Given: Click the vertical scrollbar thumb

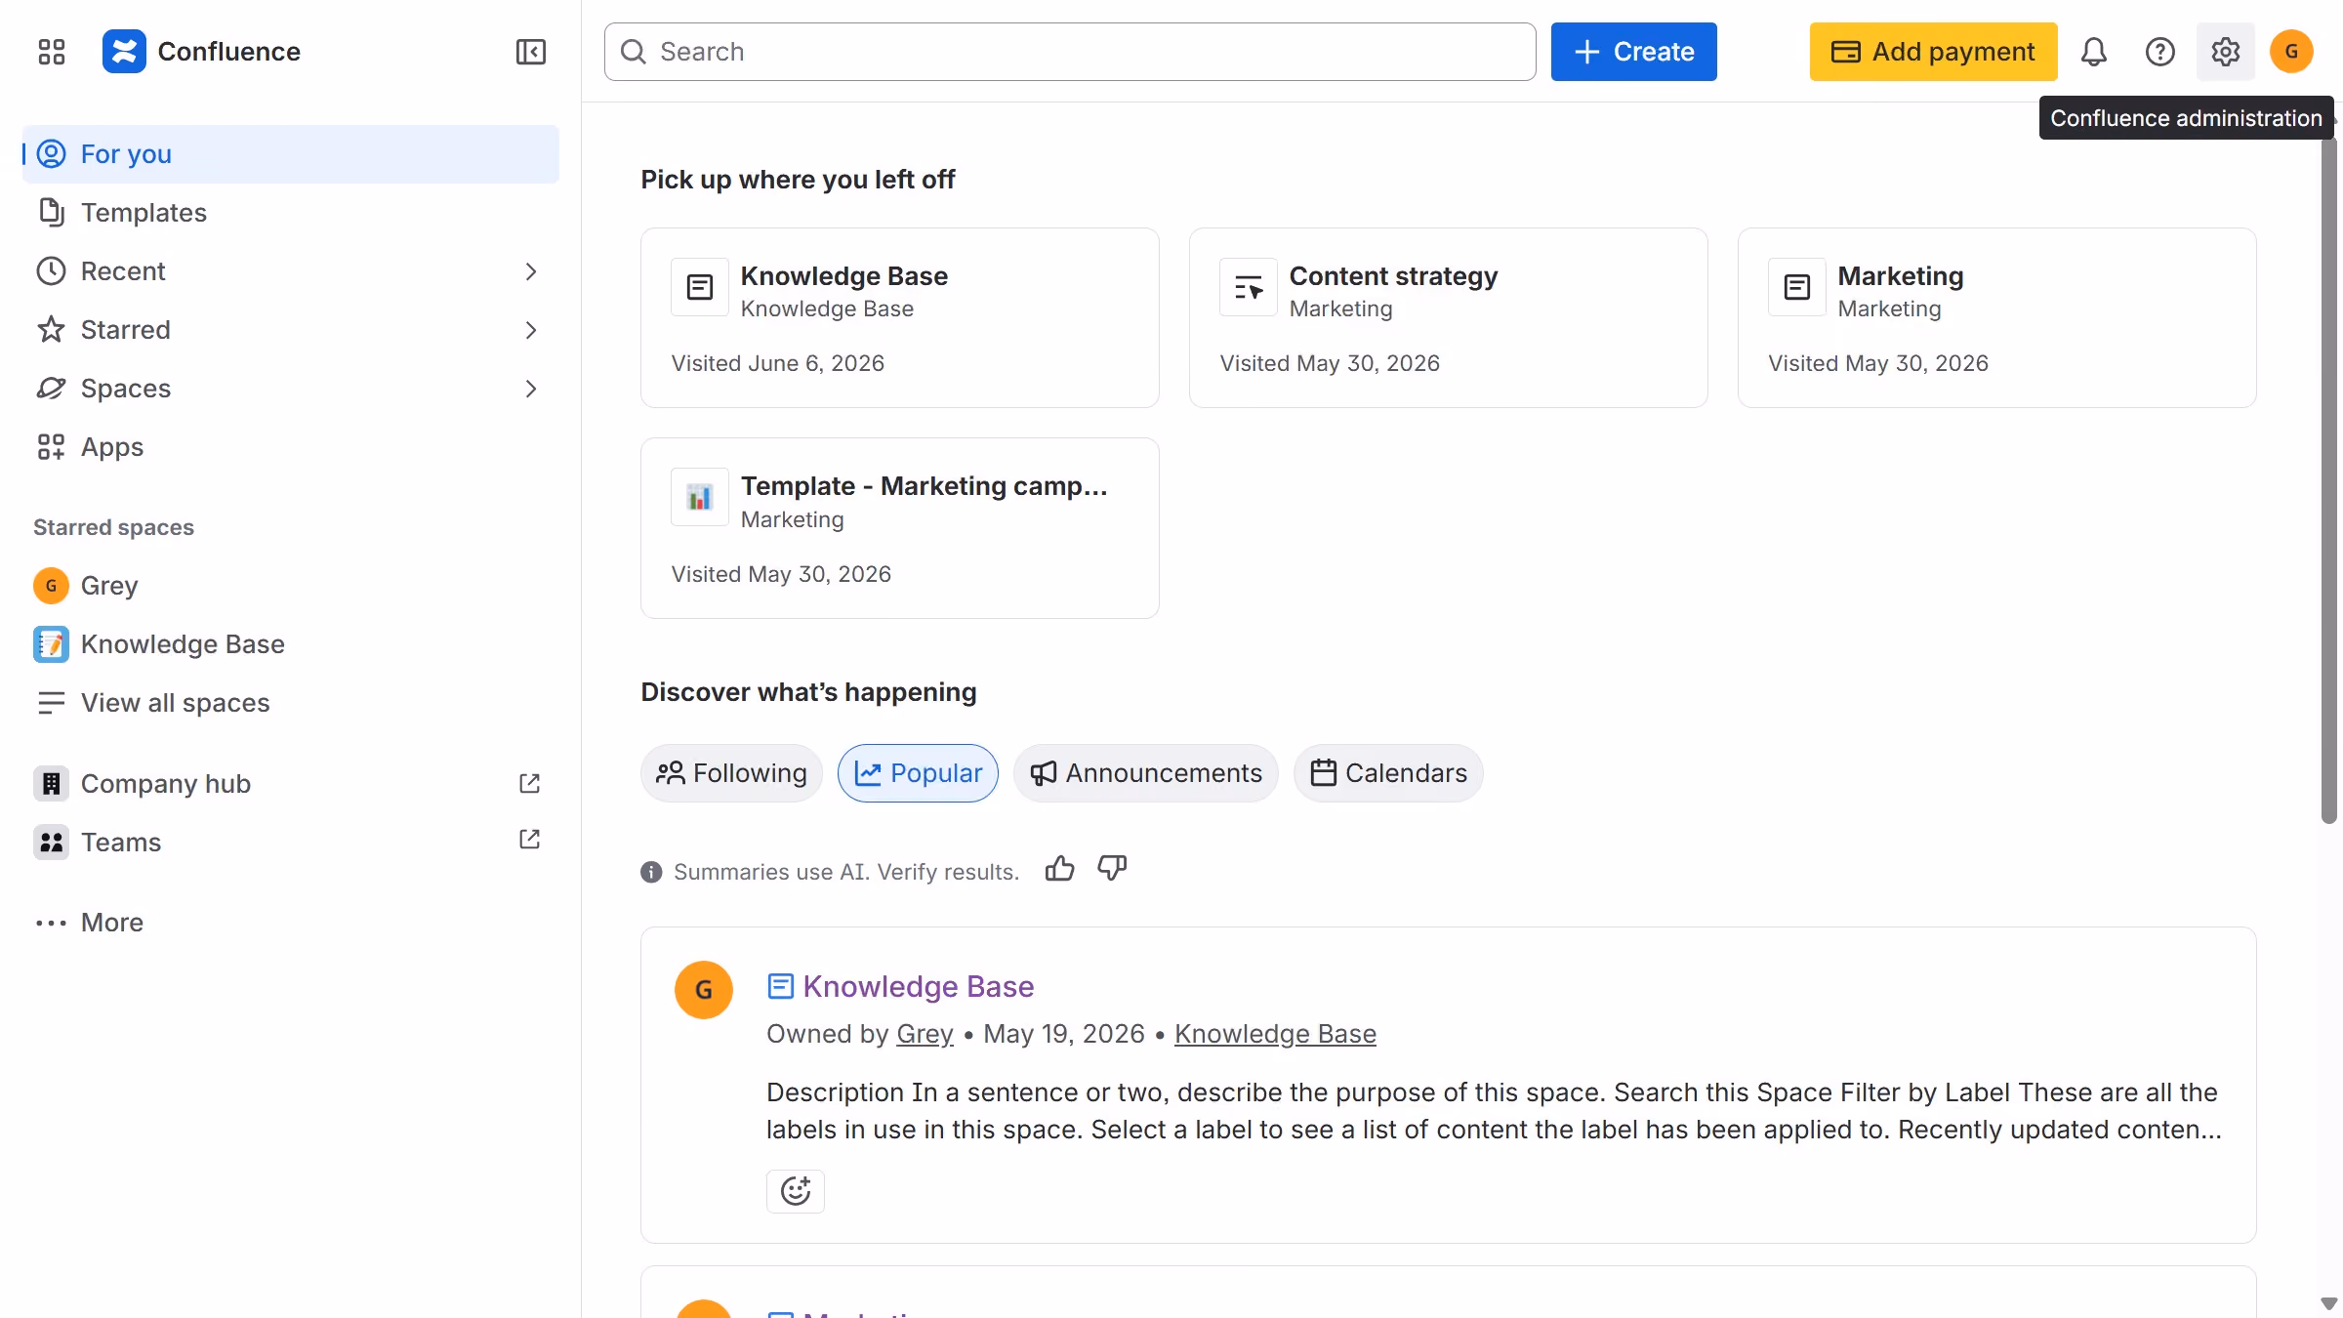Looking at the screenshot, I should [2328, 478].
